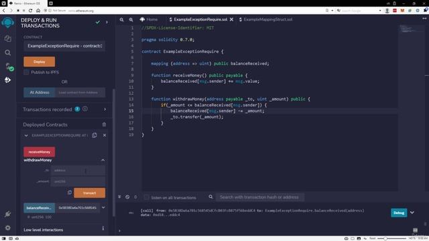
Task: Click the balanceReceived address argument field
Action: (x=78, y=208)
